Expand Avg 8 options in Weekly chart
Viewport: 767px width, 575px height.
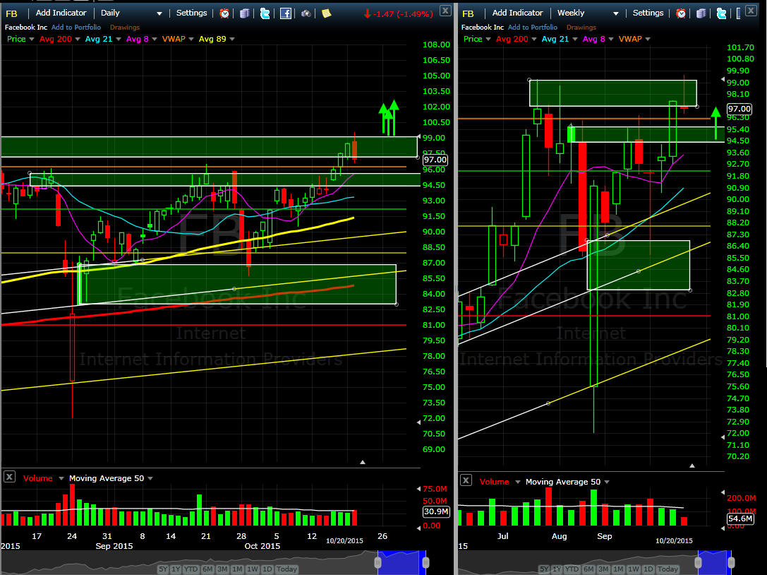pos(610,39)
